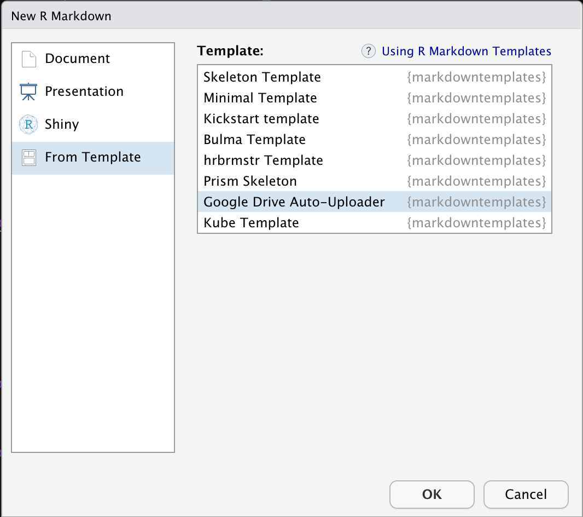The width and height of the screenshot is (583, 517).
Task: Switch to the Presentation category
Action: (x=84, y=92)
